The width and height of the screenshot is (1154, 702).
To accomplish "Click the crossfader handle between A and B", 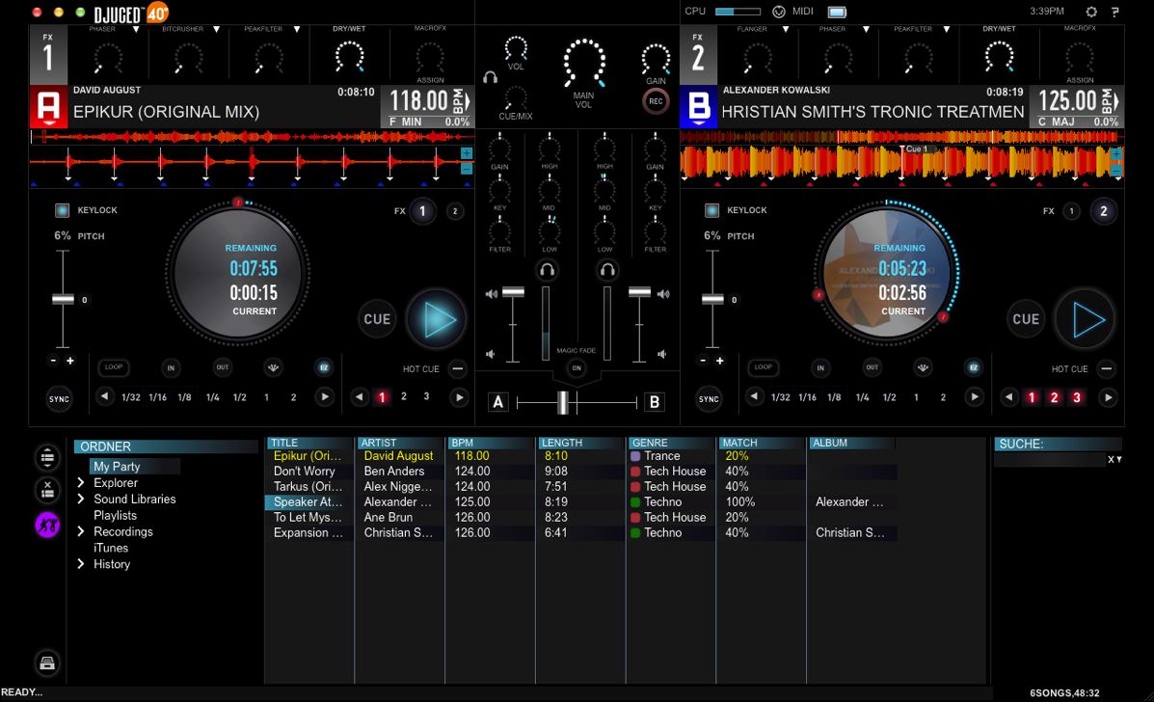I will 563,402.
